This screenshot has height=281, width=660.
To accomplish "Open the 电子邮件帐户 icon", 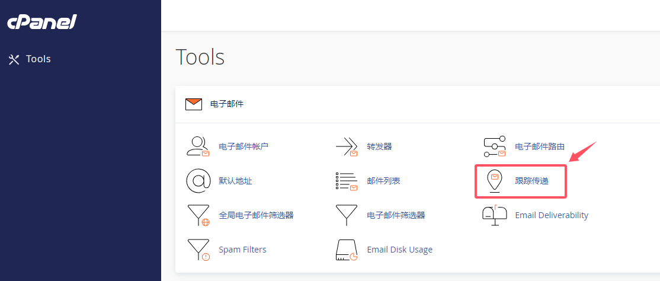I will click(198, 146).
